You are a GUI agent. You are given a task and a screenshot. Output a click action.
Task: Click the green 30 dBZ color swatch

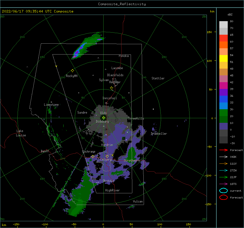click(x=223, y=113)
